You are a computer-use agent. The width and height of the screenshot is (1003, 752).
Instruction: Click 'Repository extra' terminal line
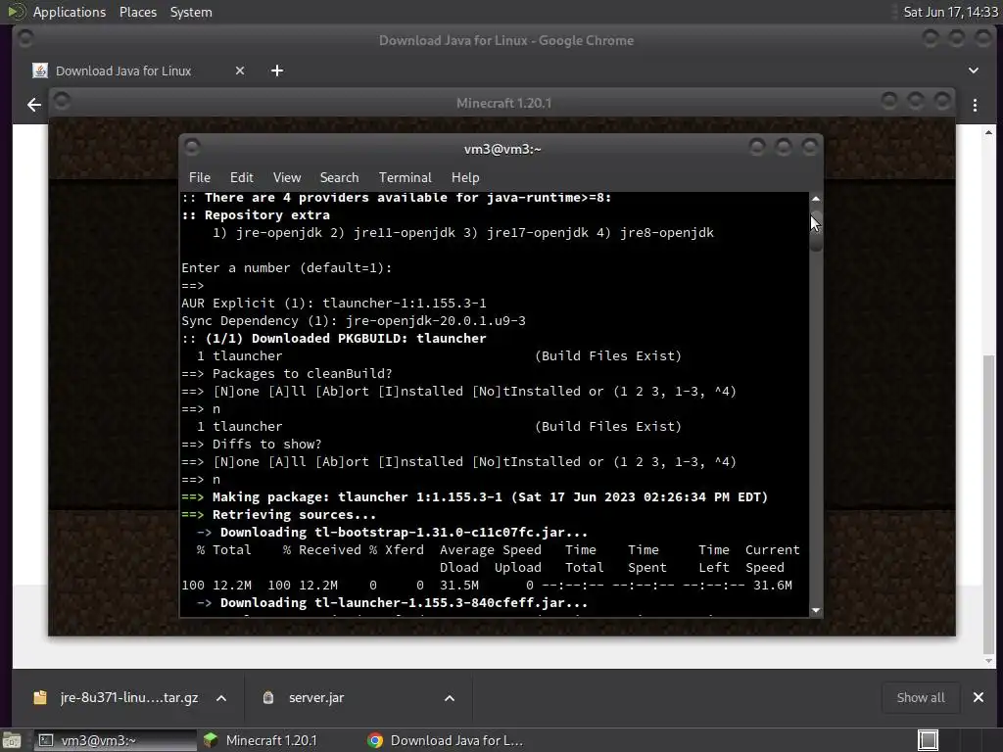[256, 214]
